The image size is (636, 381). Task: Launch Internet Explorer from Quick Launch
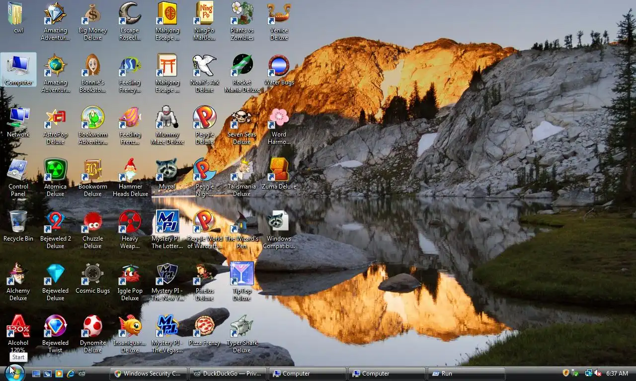(x=71, y=374)
